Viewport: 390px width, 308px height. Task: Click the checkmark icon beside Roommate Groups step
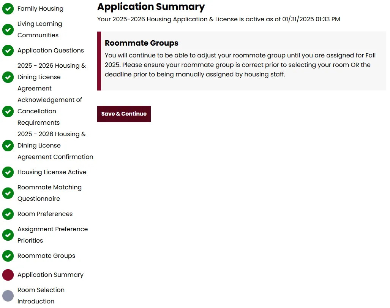[x=8, y=256]
